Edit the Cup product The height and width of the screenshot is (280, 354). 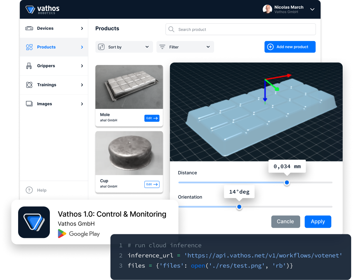(152, 184)
